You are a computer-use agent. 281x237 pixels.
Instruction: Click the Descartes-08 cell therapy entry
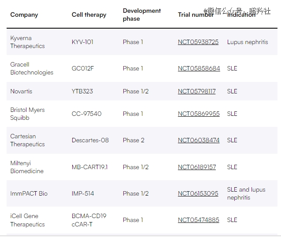(x=90, y=140)
